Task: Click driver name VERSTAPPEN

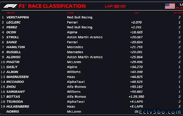Action: (x=18, y=17)
